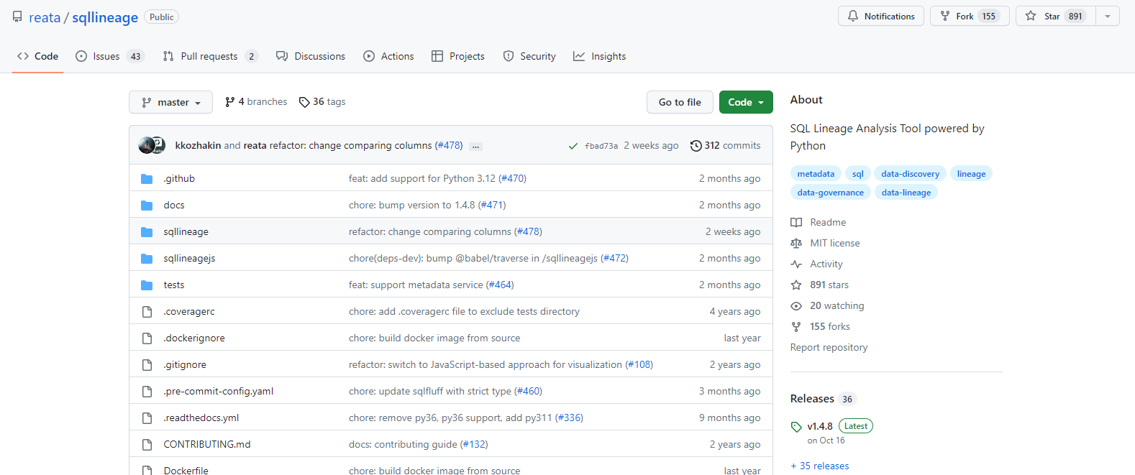Image resolution: width=1135 pixels, height=475 pixels.
Task: Click the Fork repository icon
Action: [x=945, y=16]
